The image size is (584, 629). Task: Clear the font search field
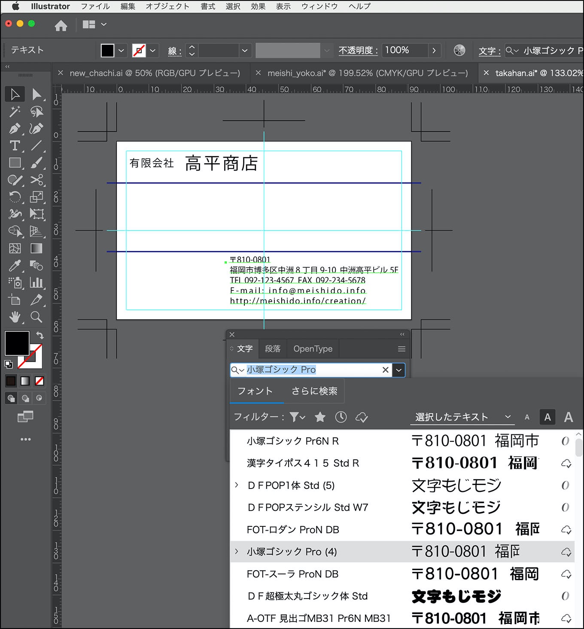point(385,370)
